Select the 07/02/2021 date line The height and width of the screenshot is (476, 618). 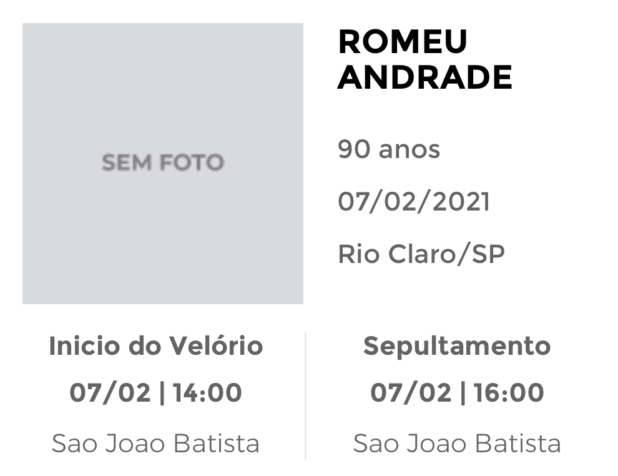pos(414,202)
